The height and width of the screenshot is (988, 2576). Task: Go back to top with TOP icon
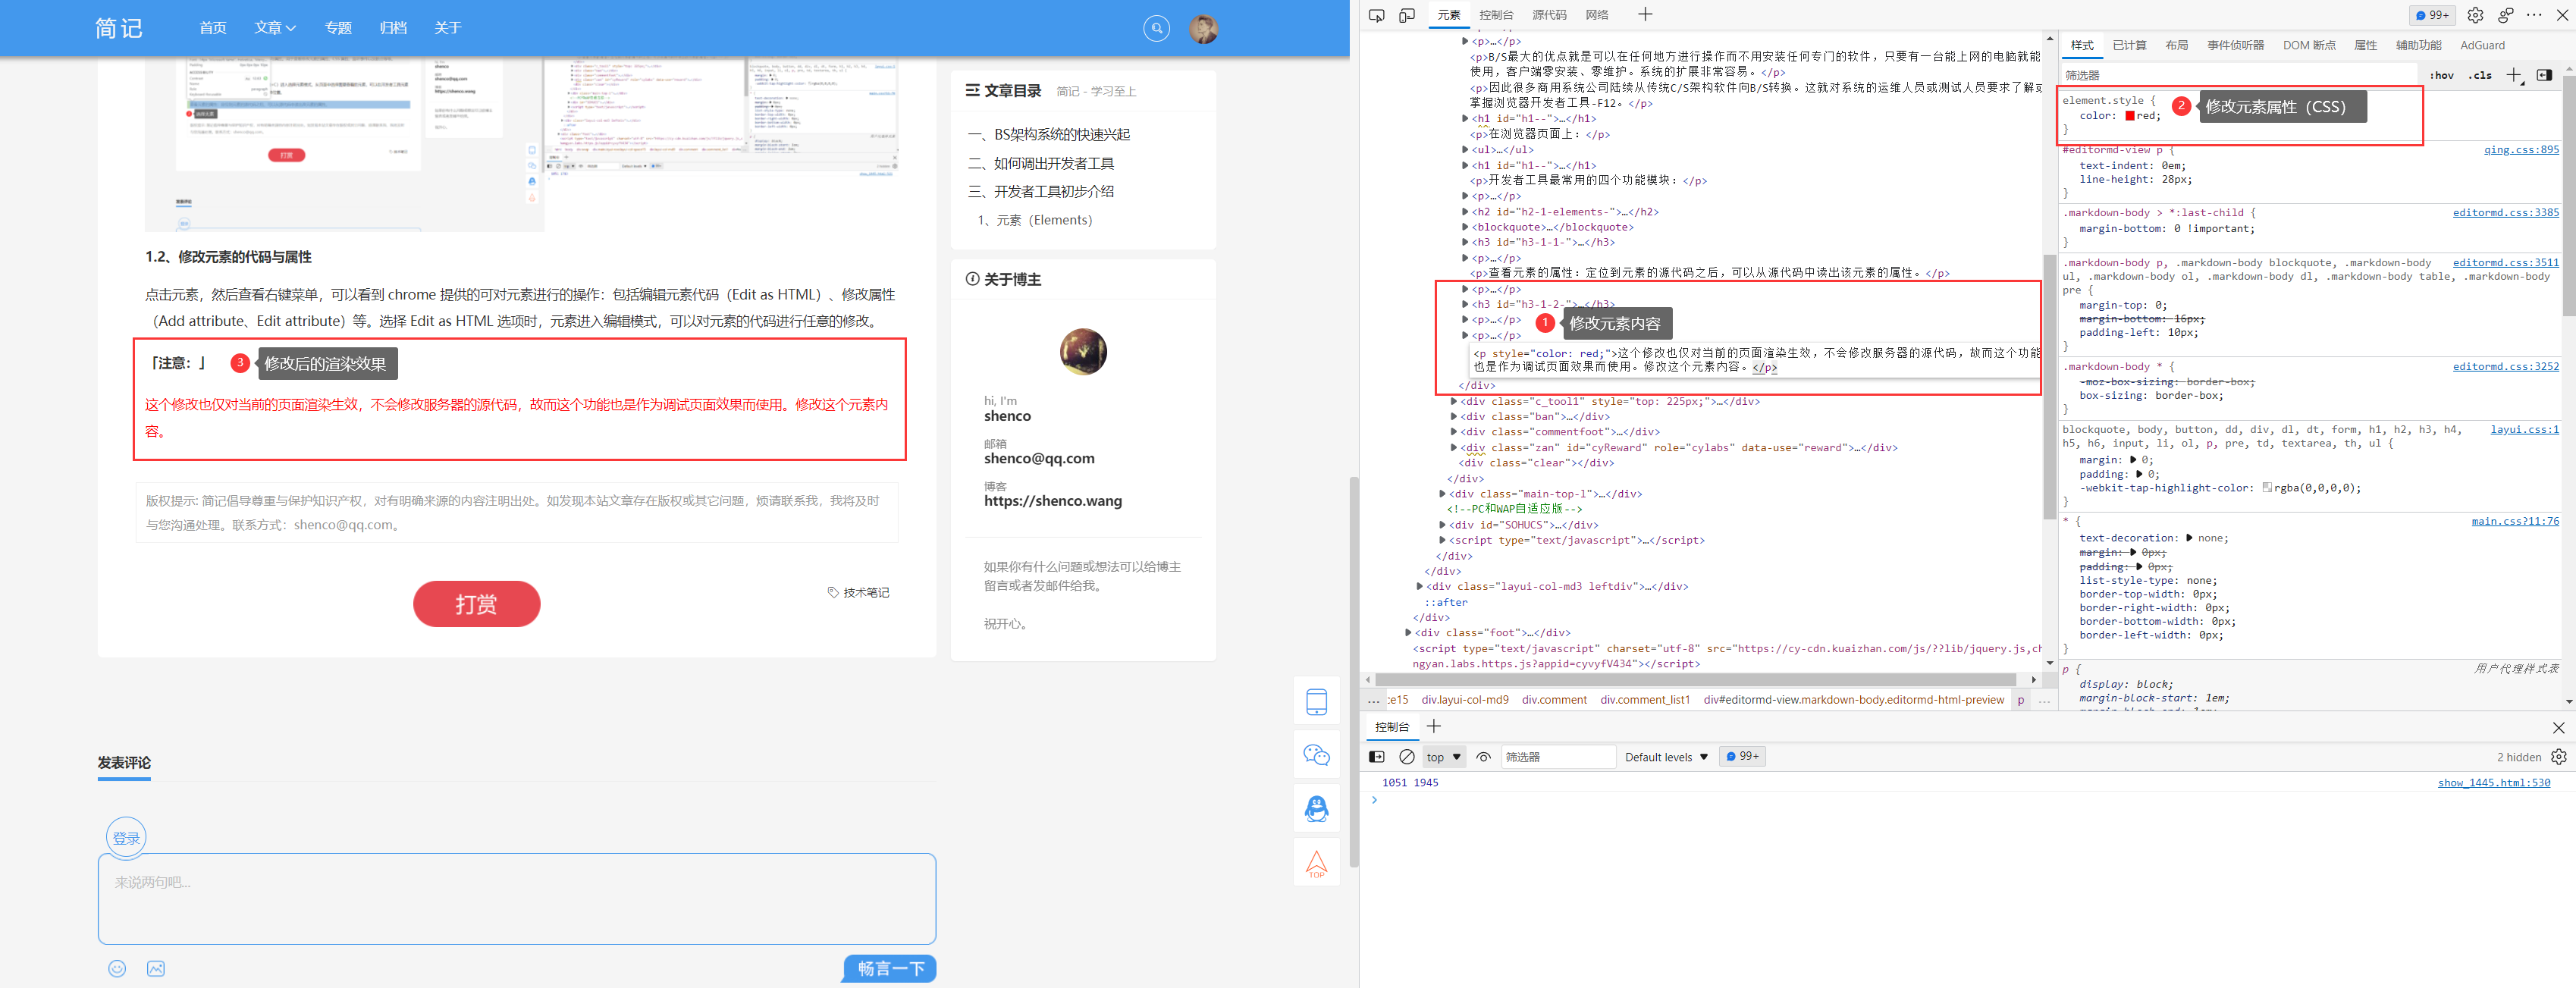1317,863
